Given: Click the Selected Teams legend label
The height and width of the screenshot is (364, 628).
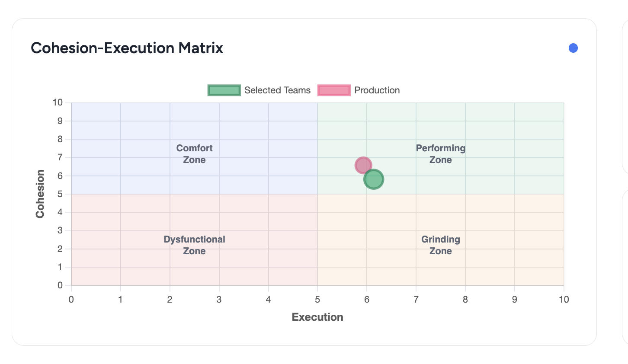Looking at the screenshot, I should (277, 90).
